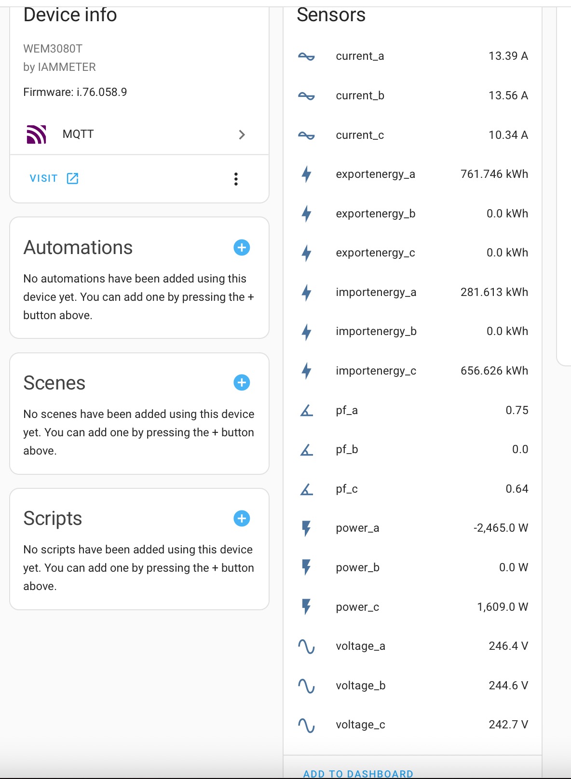
Task: Click the MQTT integration label
Action: [x=78, y=134]
